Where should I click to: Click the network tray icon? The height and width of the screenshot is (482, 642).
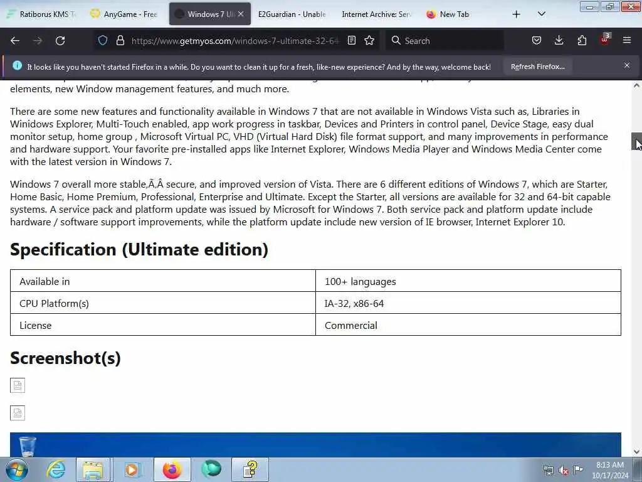point(548,470)
